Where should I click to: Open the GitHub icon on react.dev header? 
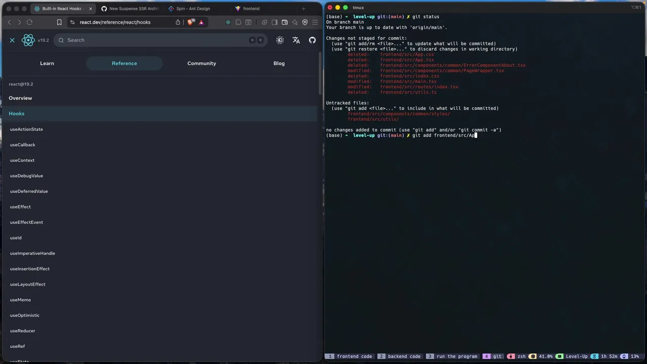[312, 40]
